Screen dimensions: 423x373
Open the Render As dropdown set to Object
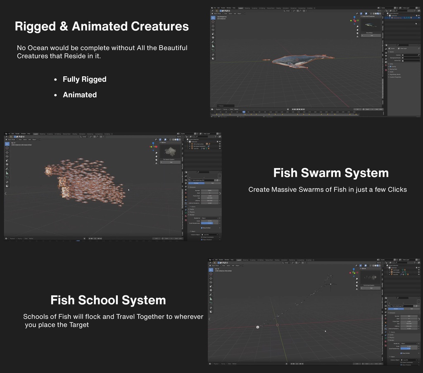tap(209, 218)
